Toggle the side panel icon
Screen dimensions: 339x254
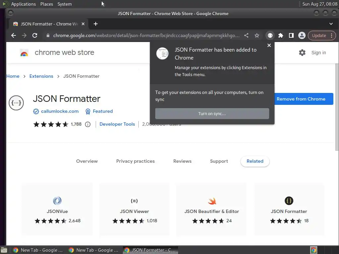[291, 35]
